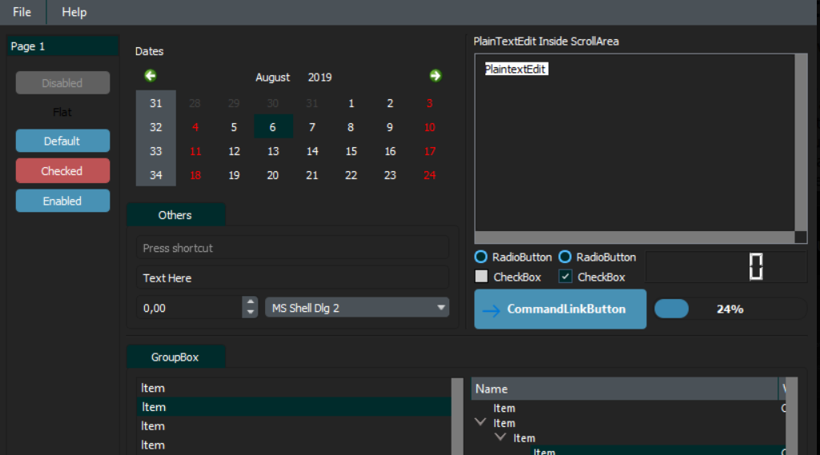820x455 pixels.
Task: Select August 13 in the calendar
Action: (x=273, y=151)
